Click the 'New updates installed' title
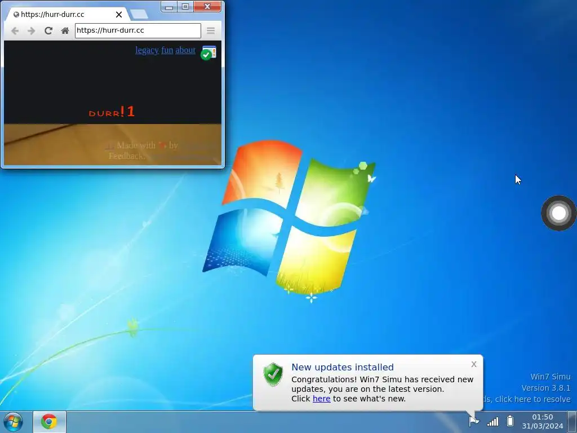The image size is (577, 433). pyautogui.click(x=343, y=367)
